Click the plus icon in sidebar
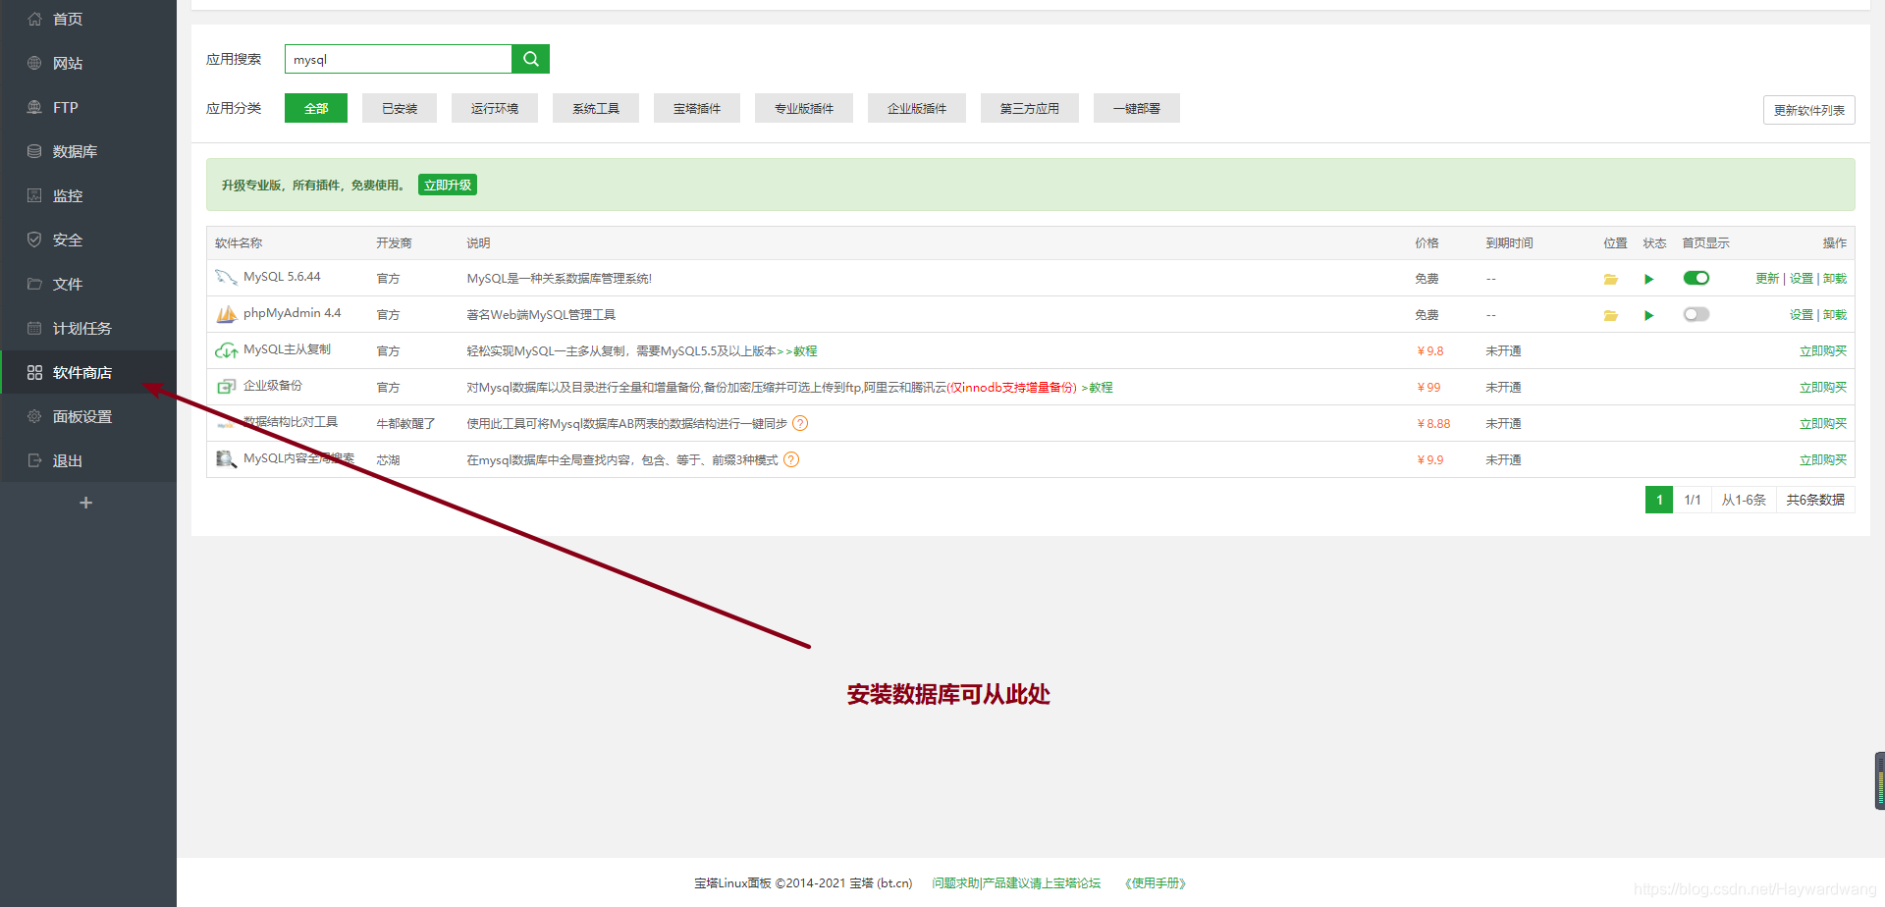The width and height of the screenshot is (1885, 907). click(x=86, y=503)
